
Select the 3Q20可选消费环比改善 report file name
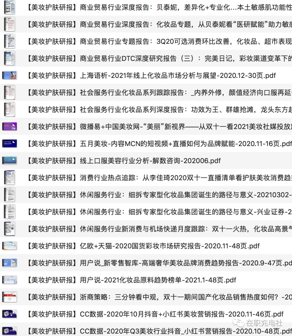pyautogui.click(x=160, y=41)
